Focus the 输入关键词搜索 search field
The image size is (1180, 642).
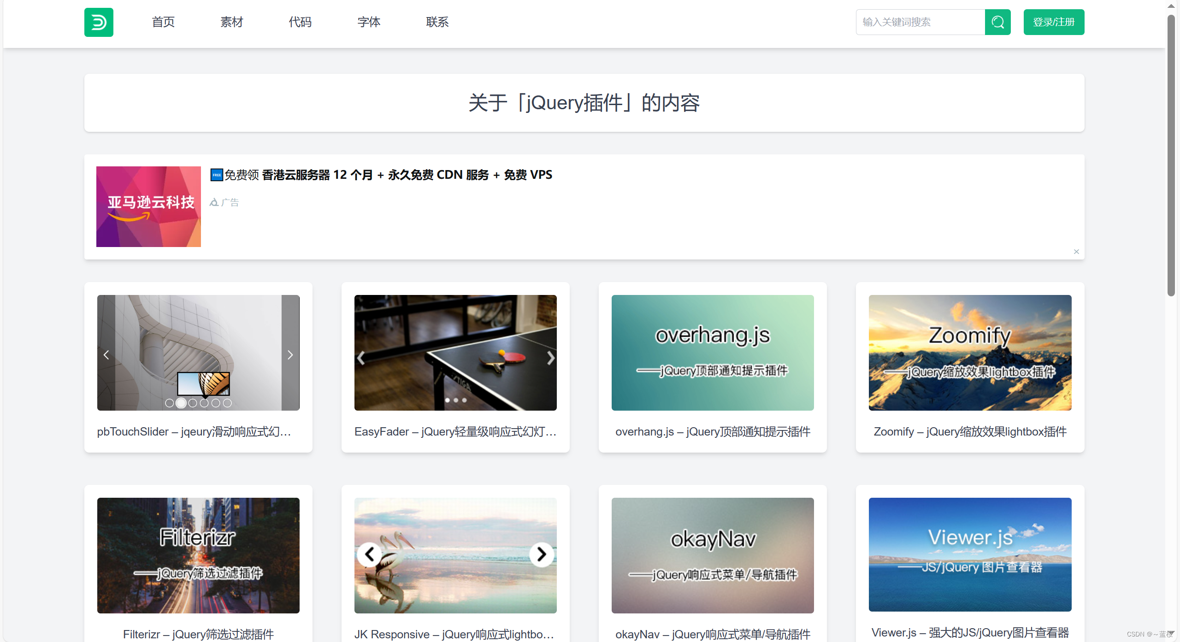(920, 22)
